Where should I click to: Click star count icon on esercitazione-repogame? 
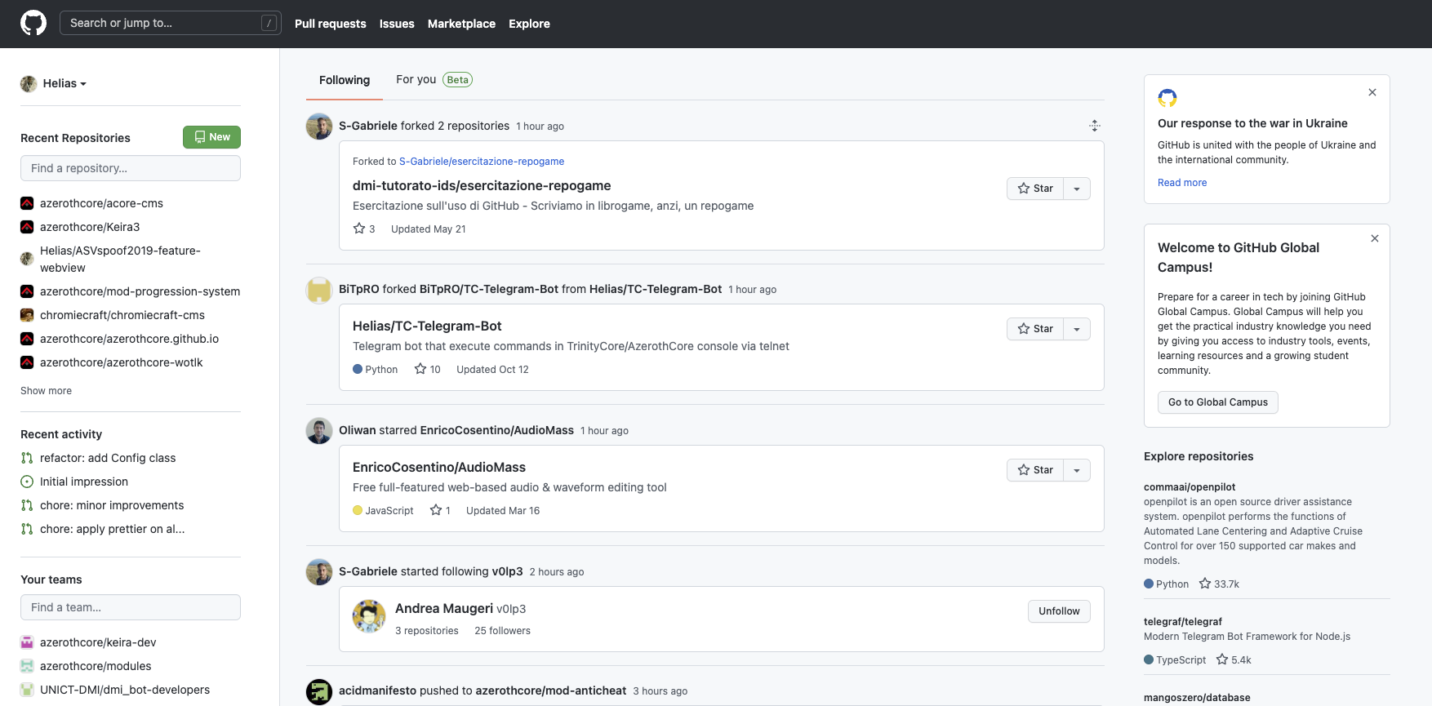pos(359,229)
